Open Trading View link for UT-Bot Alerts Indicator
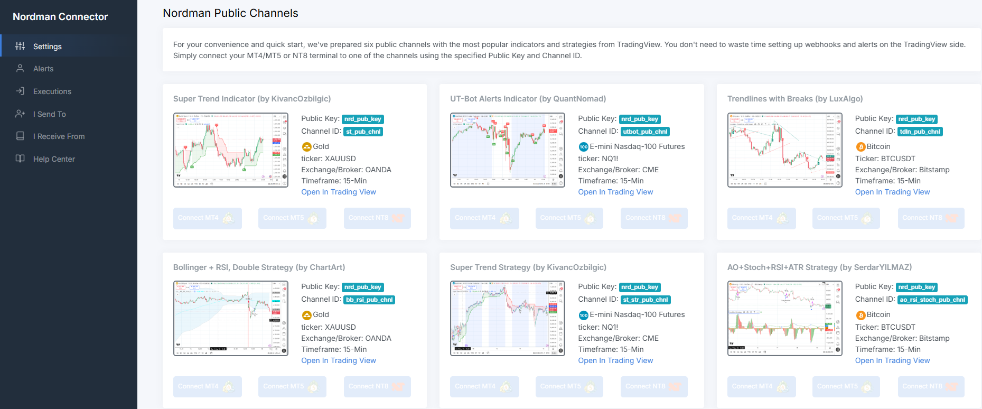The height and width of the screenshot is (409, 982). pos(615,192)
